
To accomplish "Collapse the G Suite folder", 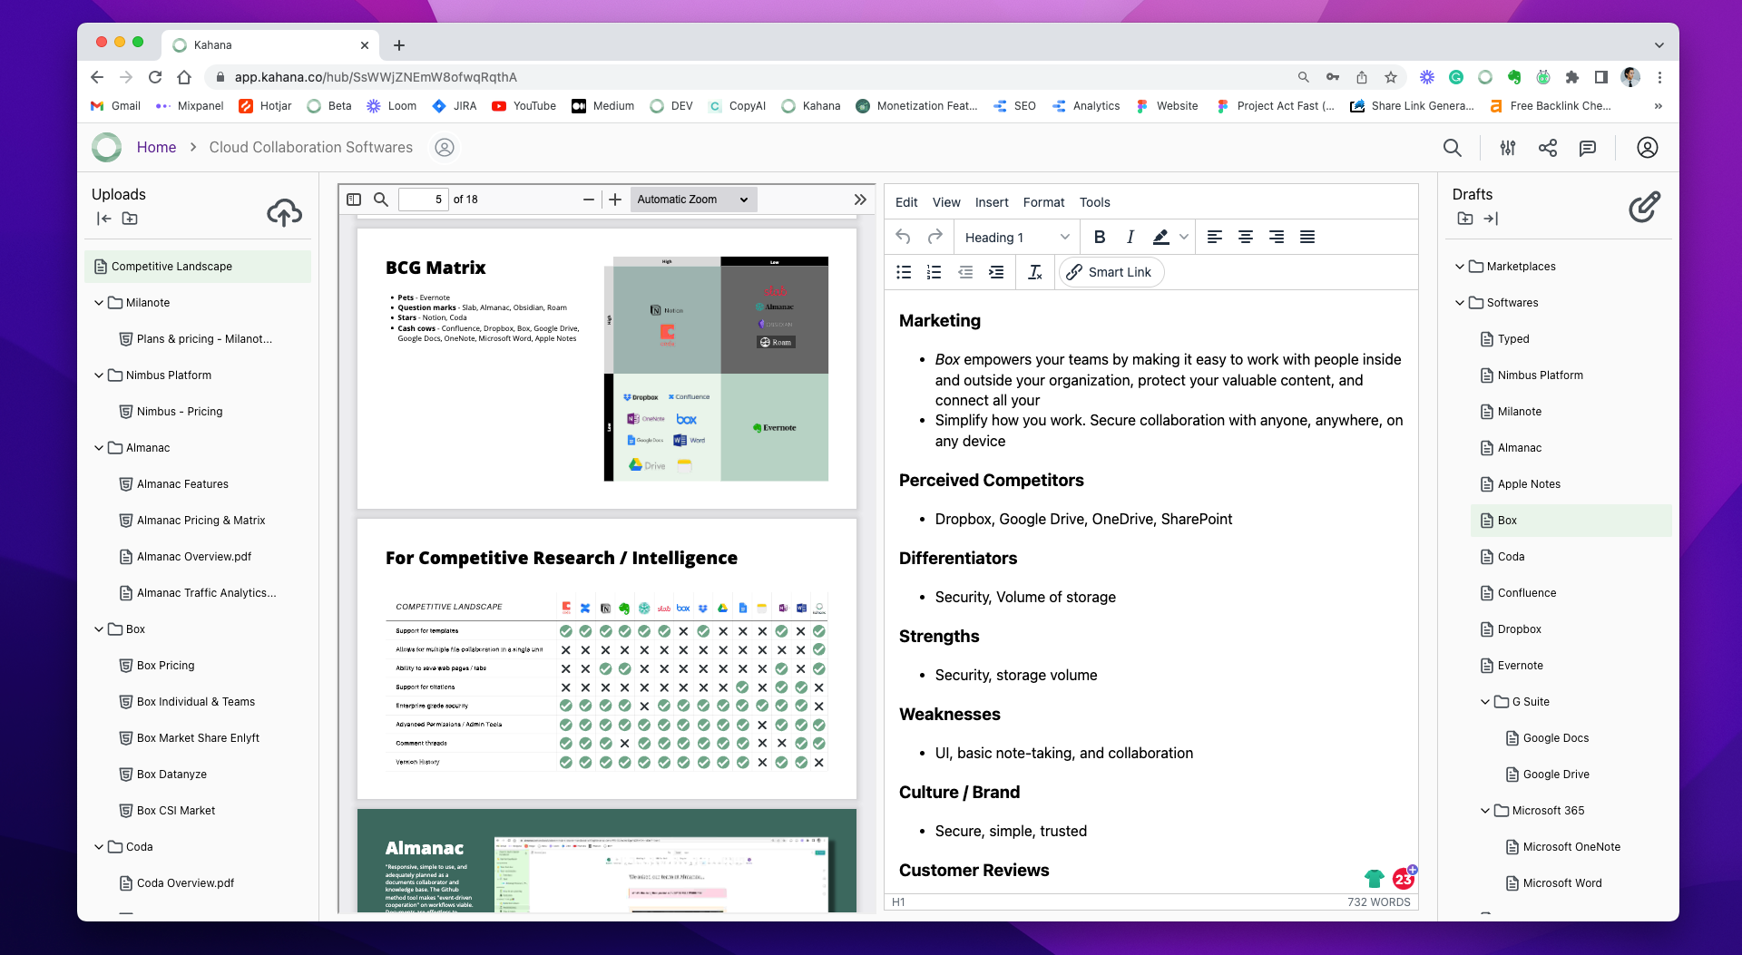I will point(1485,702).
